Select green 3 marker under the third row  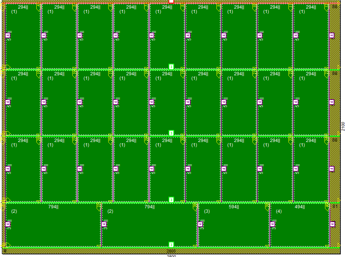(171, 200)
